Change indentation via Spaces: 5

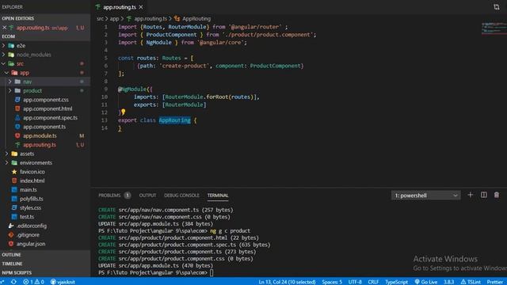(x=332, y=282)
